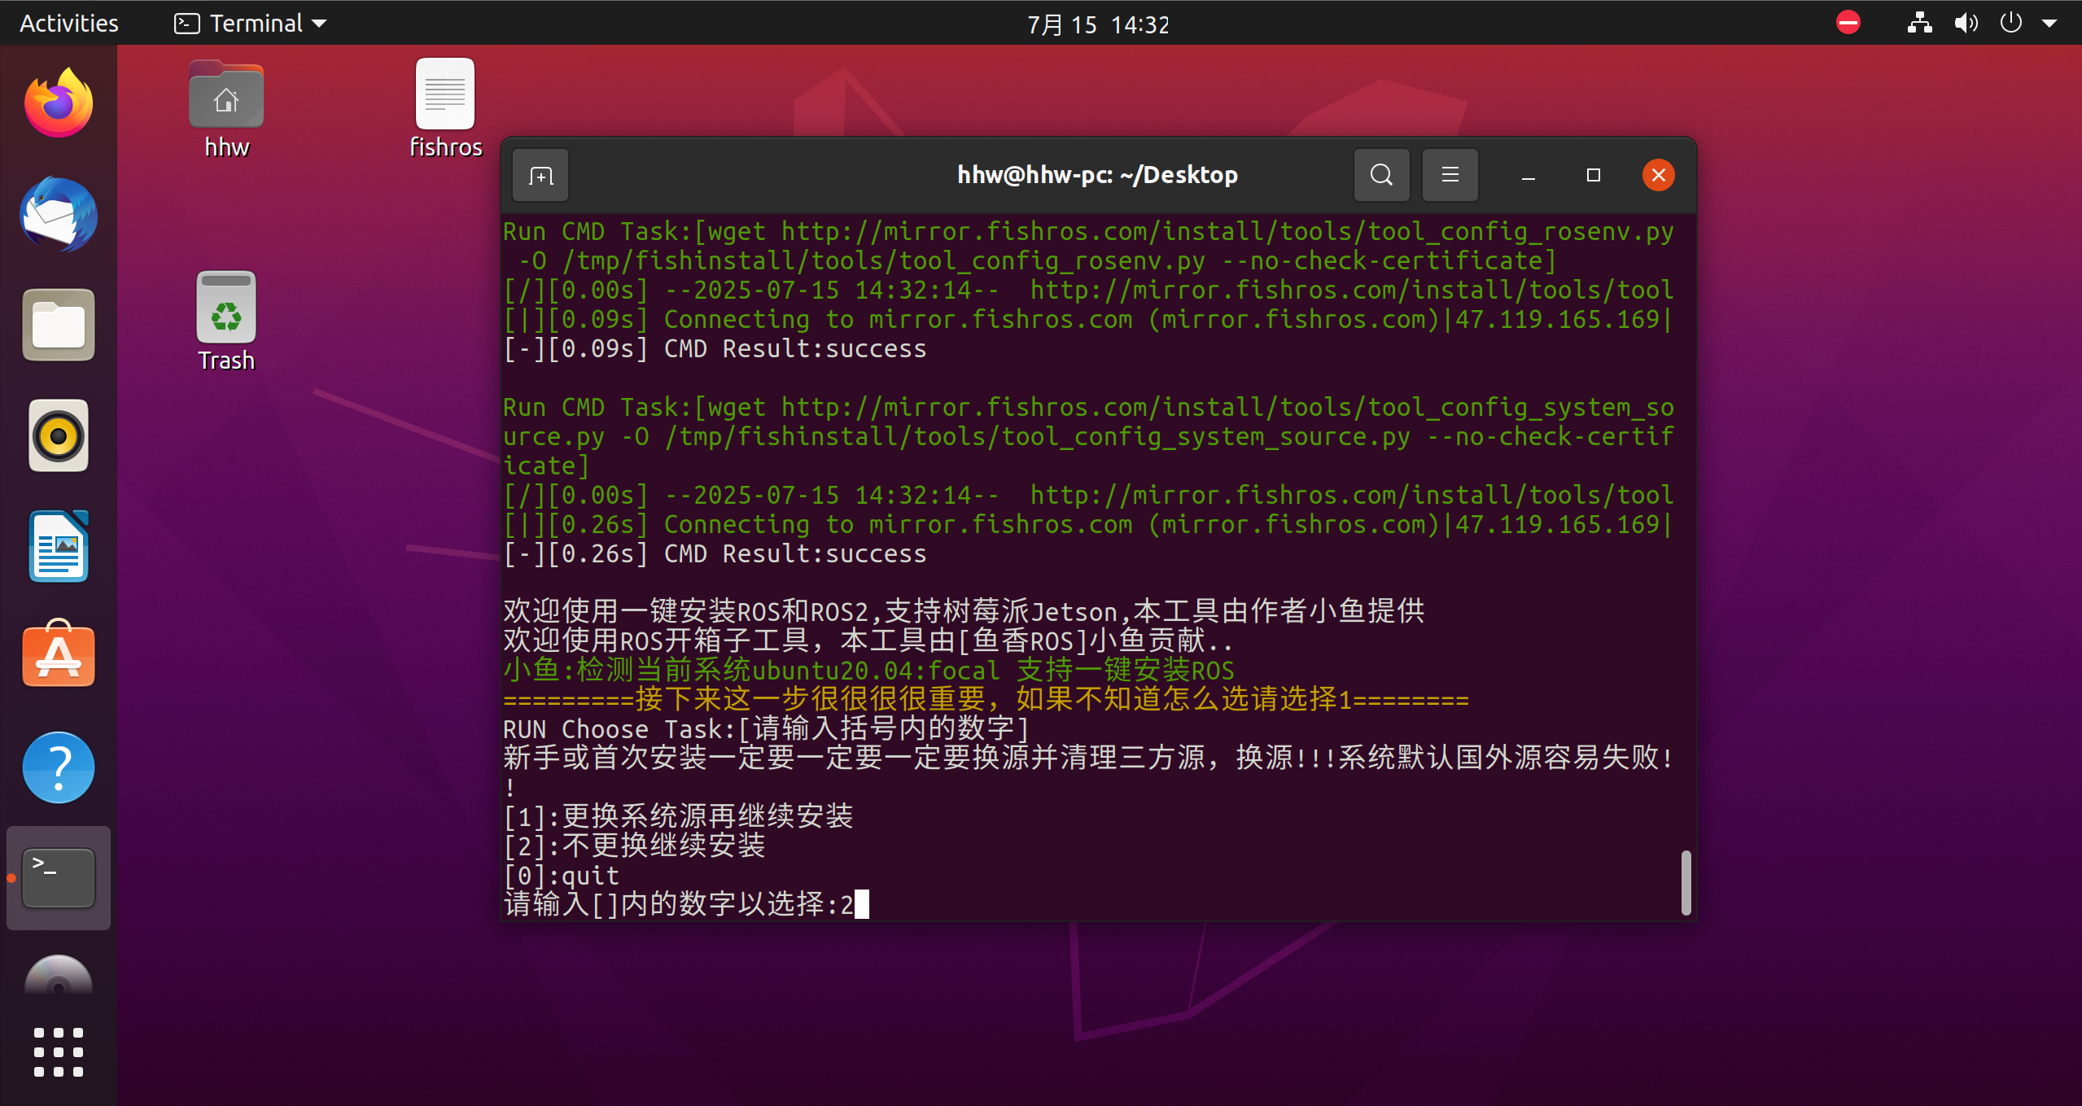Click CMD Result:success line at 0.26s
This screenshot has width=2082, height=1106.
tap(715, 553)
